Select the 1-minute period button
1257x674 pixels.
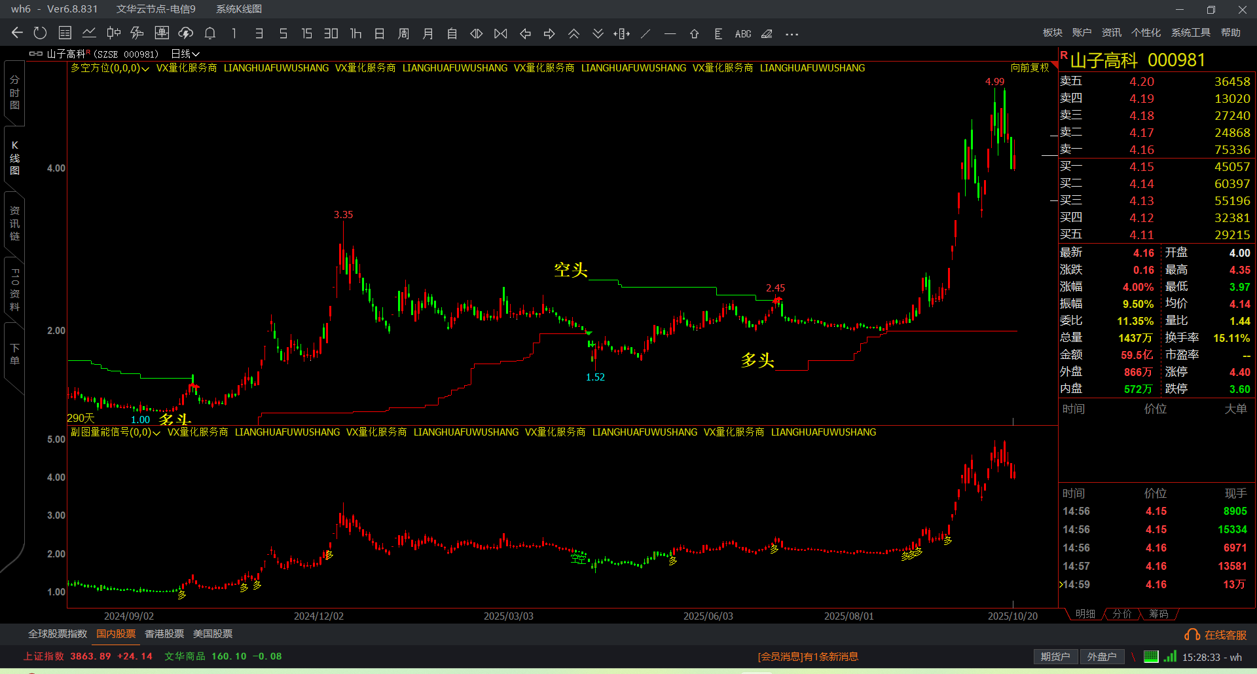234,33
